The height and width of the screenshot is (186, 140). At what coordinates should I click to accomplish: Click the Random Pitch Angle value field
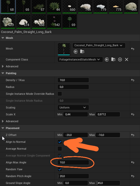pyautogui.click(x=73, y=176)
